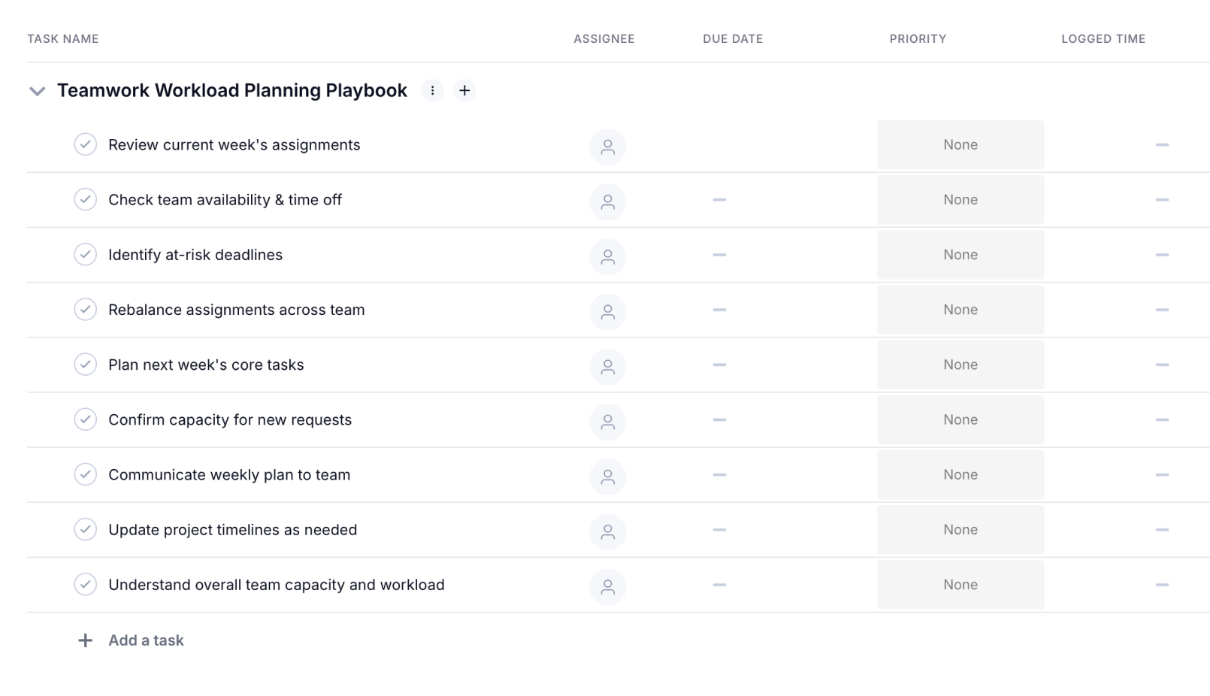Tick off Understand overall team capacity task

[86, 584]
